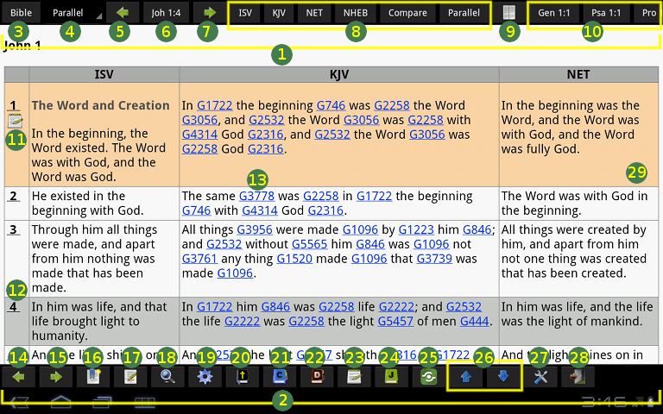This screenshot has height=414, width=663.
Task: Jump to the Gen 1:1 shortcut
Action: pos(554,13)
